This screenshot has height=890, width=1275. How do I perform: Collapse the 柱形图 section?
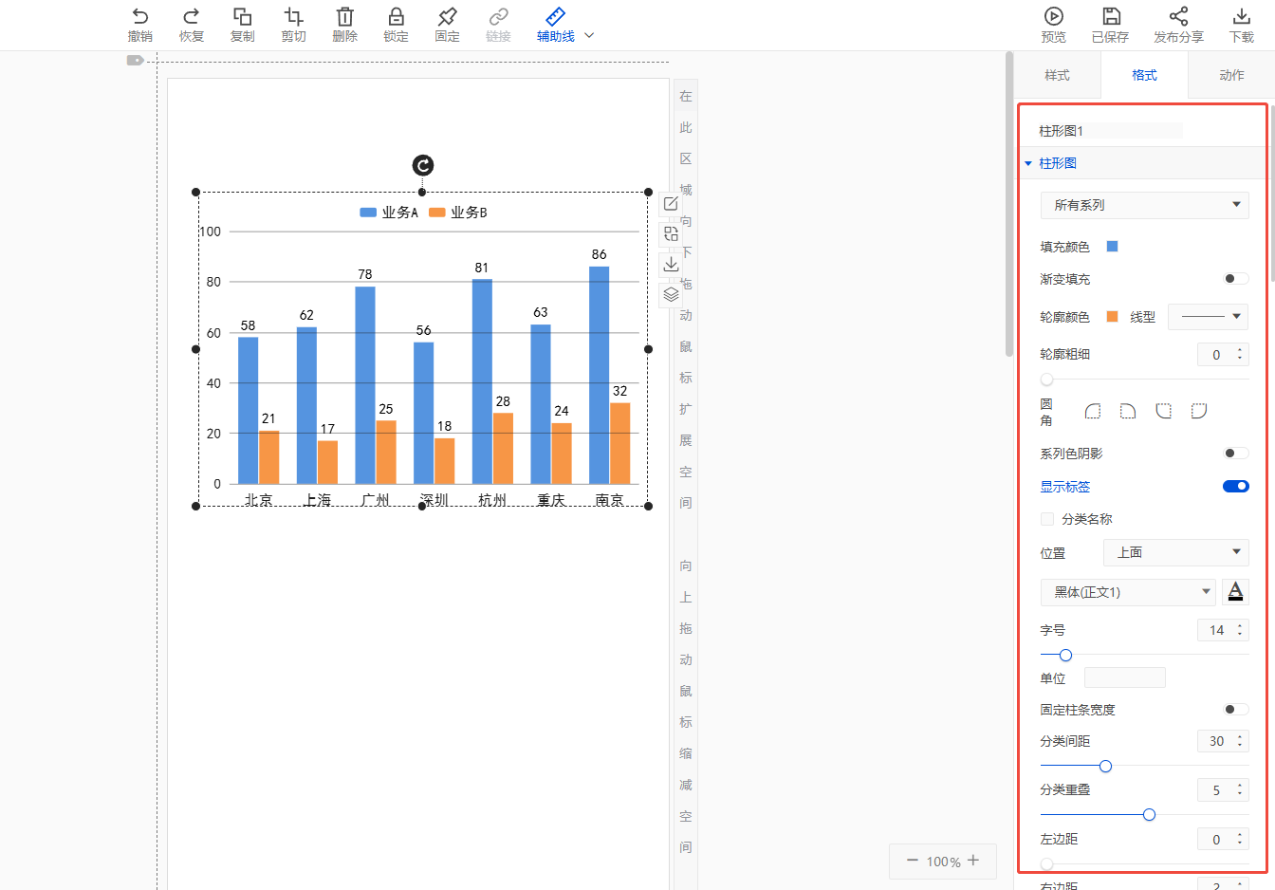point(1027,163)
